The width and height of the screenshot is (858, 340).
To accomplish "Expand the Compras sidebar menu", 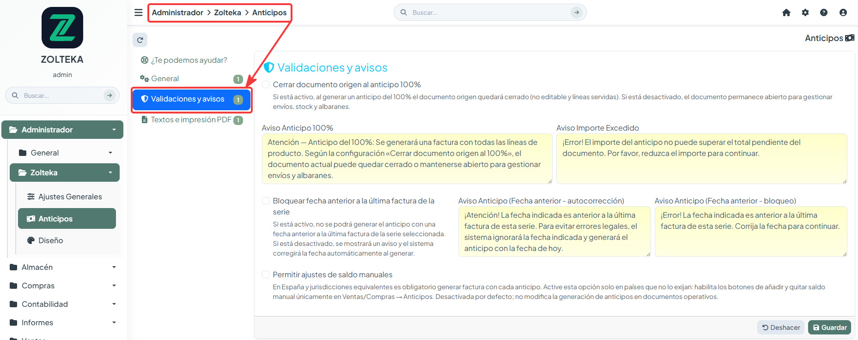I will pos(62,286).
